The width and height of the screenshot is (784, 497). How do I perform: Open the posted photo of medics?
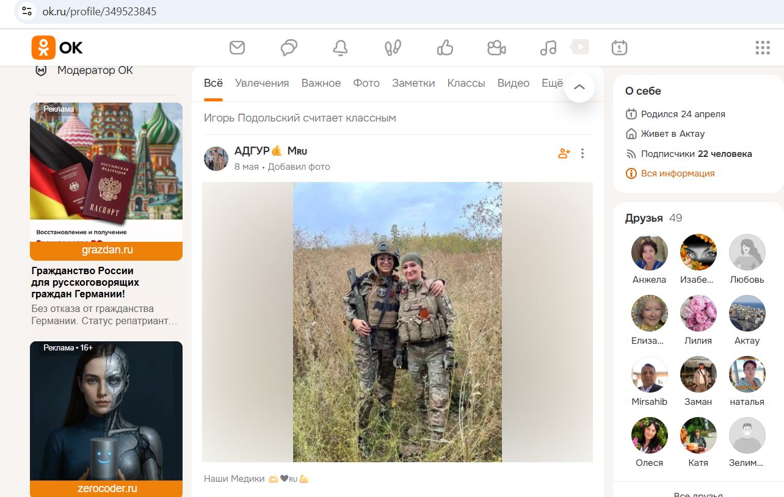pyautogui.click(x=397, y=322)
